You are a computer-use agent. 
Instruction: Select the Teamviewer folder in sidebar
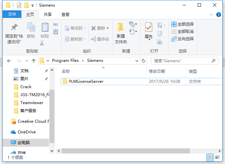point(29,103)
